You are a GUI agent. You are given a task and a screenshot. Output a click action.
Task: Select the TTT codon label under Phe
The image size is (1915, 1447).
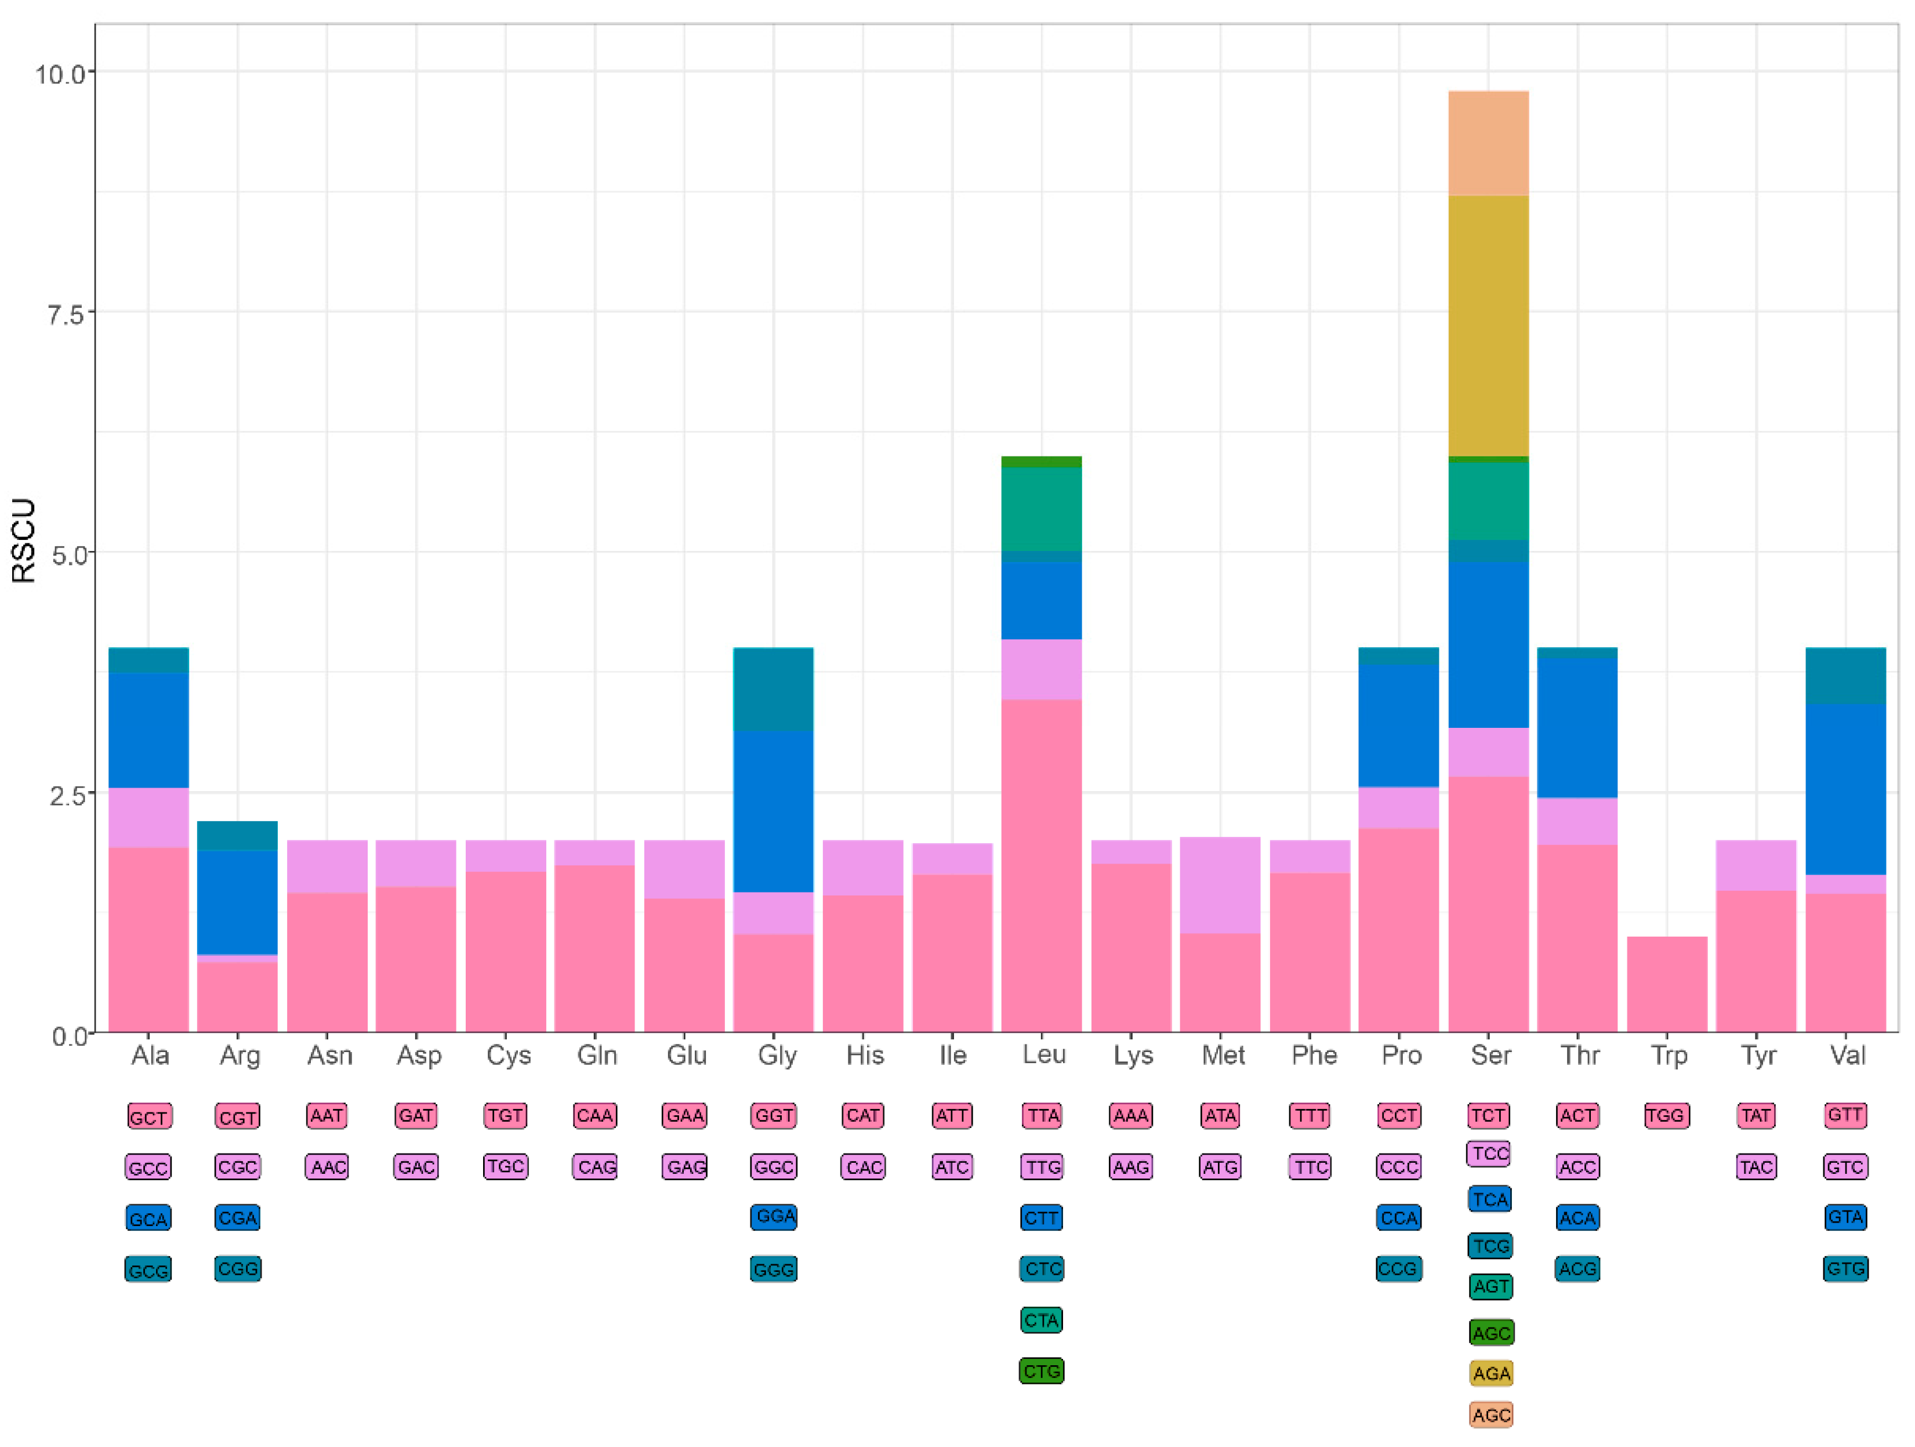1310,1115
